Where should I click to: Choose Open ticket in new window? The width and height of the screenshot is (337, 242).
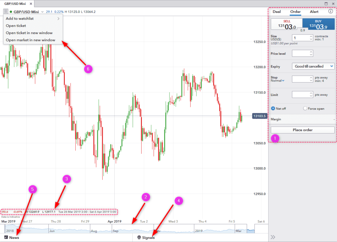29,33
